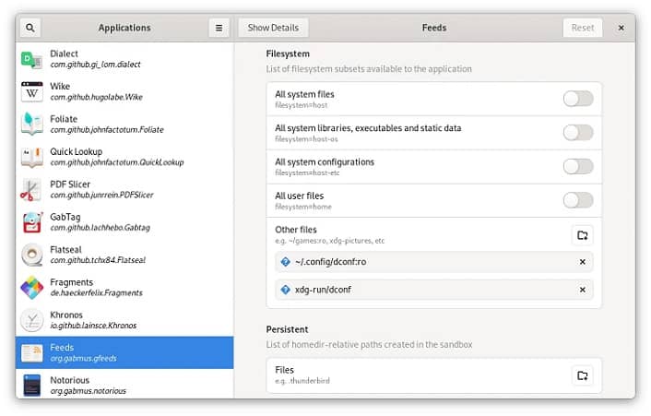Click the Reset button

point(583,28)
